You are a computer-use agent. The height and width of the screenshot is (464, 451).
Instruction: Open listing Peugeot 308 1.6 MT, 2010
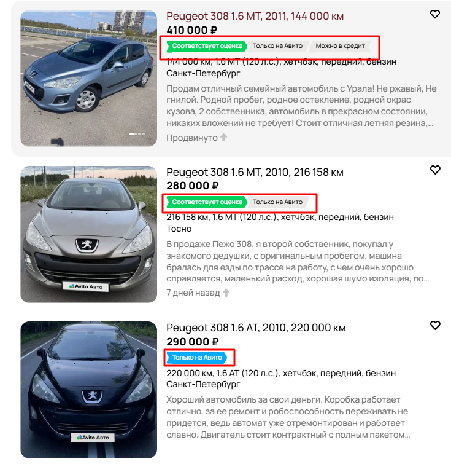(x=255, y=172)
